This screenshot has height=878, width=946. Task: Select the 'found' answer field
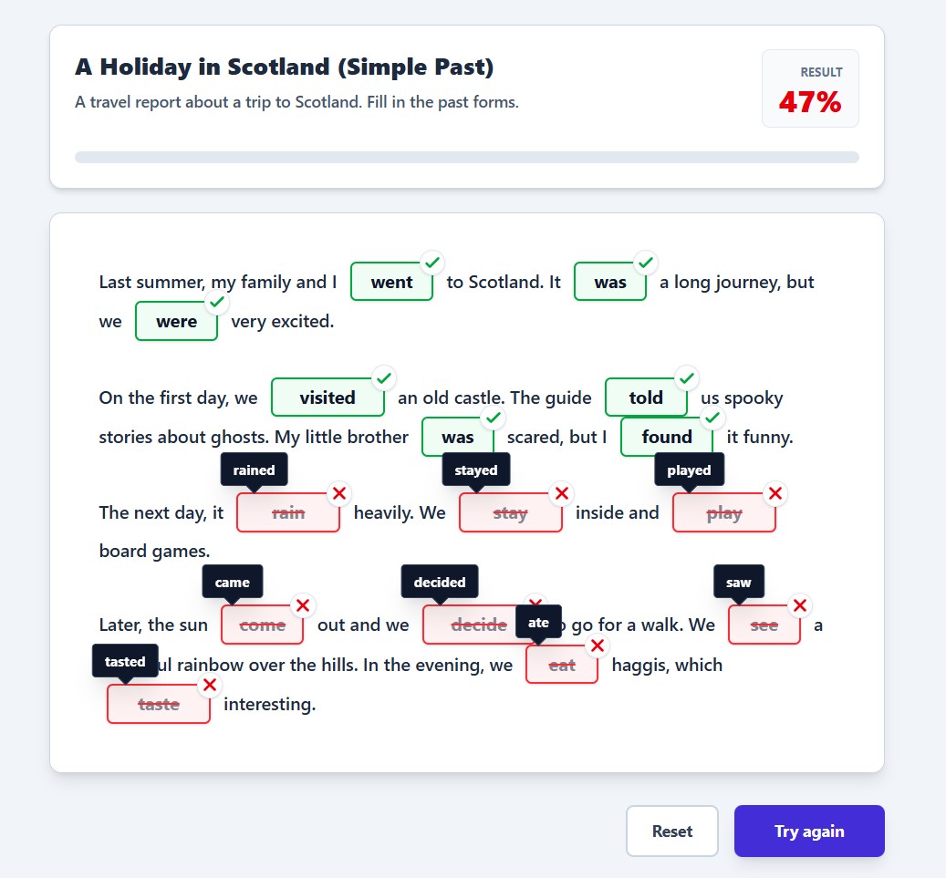click(666, 438)
